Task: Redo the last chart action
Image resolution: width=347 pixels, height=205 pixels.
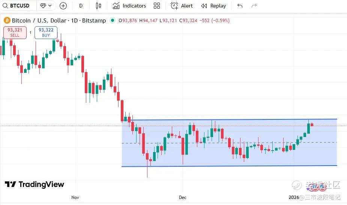Action: tap(254, 6)
